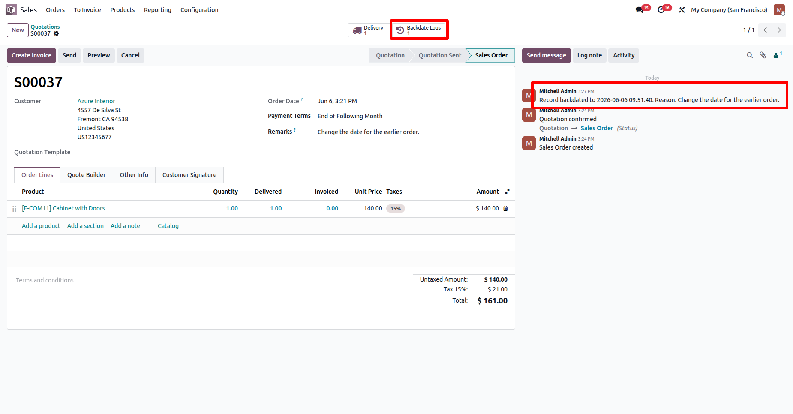Select the Order Lines tab
793x414 pixels.
click(37, 175)
